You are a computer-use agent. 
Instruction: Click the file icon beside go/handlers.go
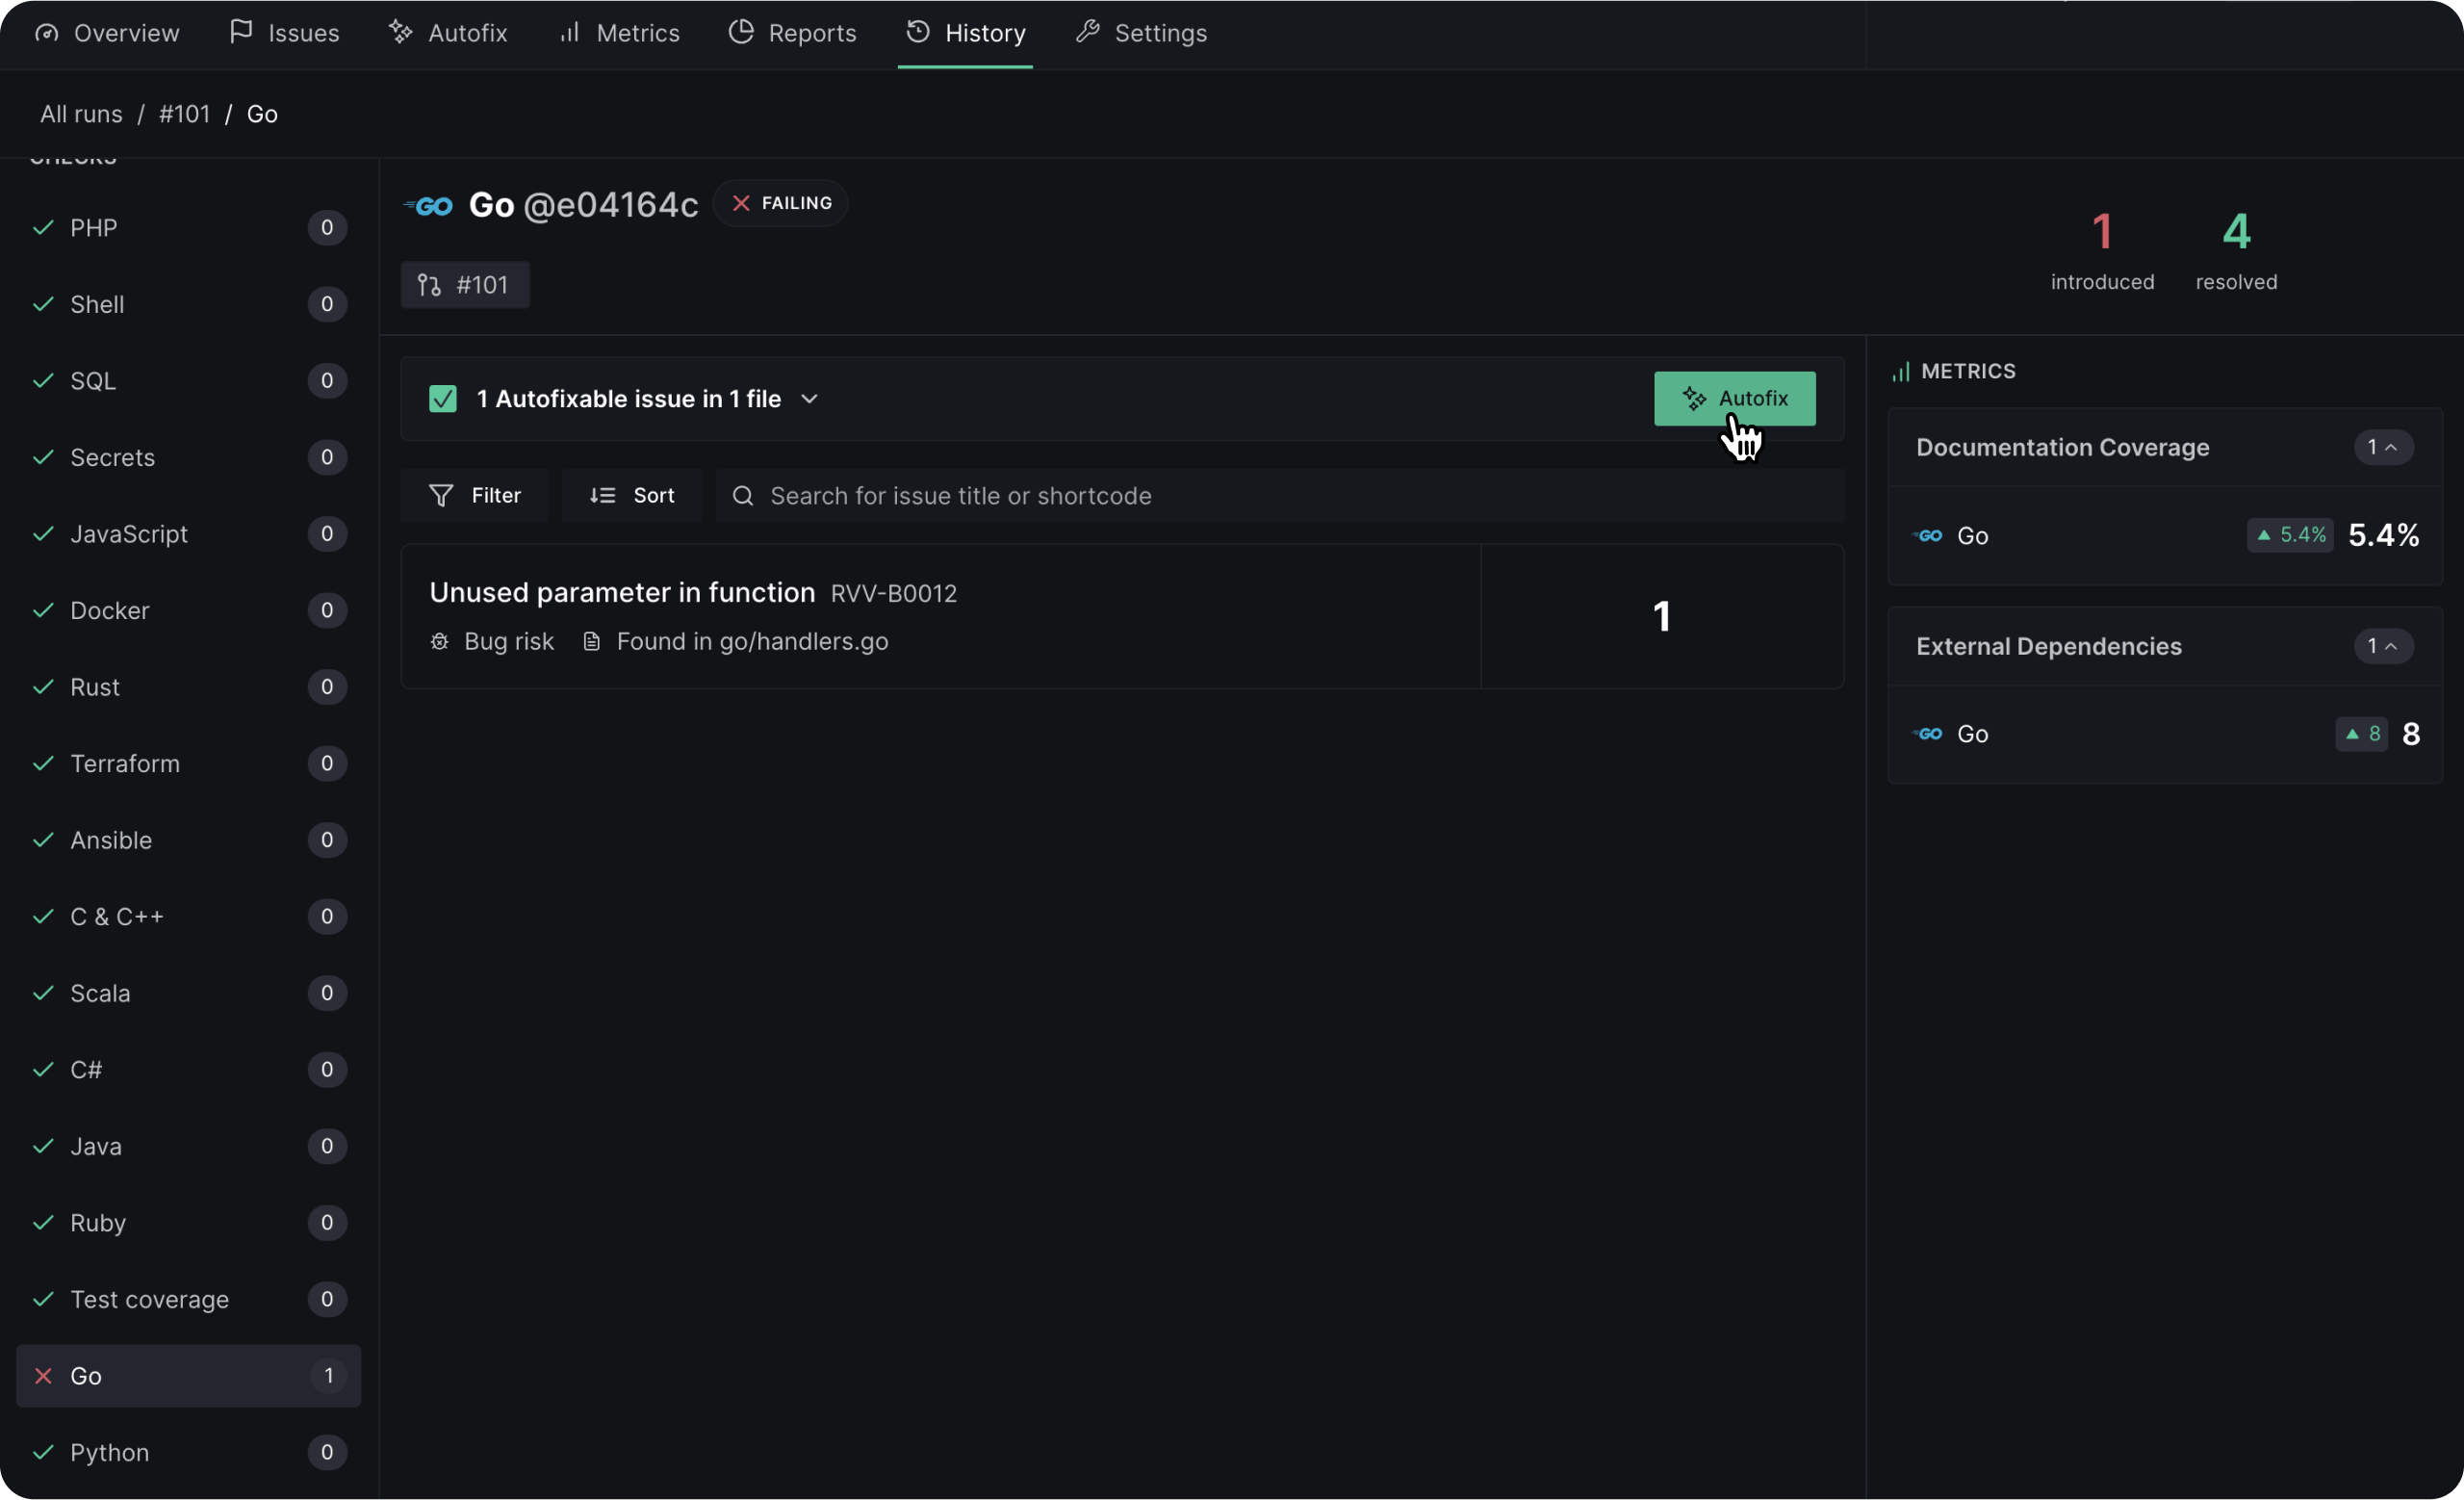[x=591, y=642]
